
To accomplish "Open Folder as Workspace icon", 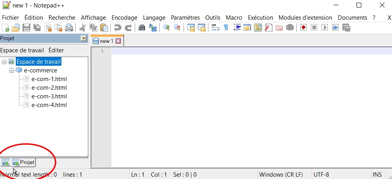I will click(279, 28).
